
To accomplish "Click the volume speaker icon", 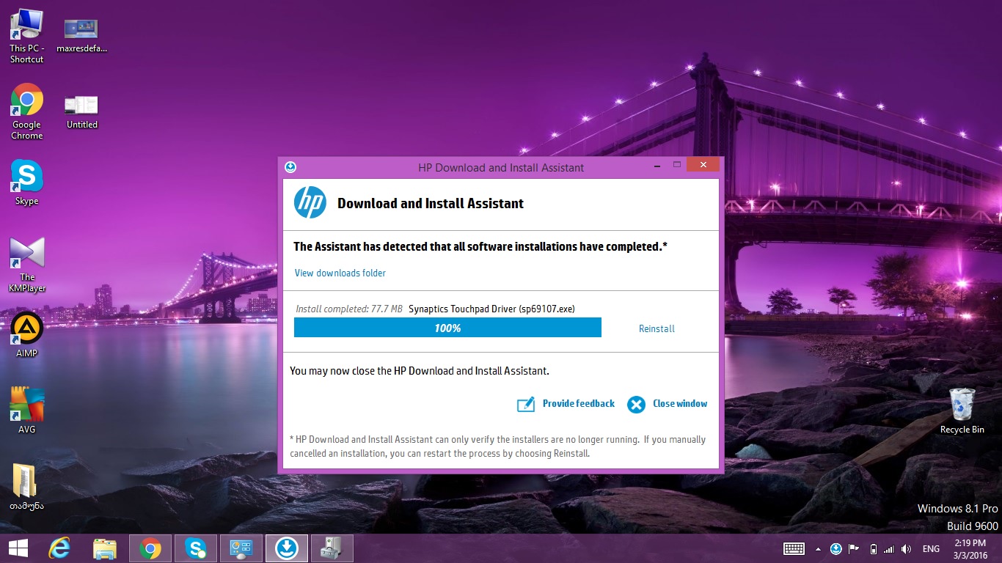I will 907,548.
